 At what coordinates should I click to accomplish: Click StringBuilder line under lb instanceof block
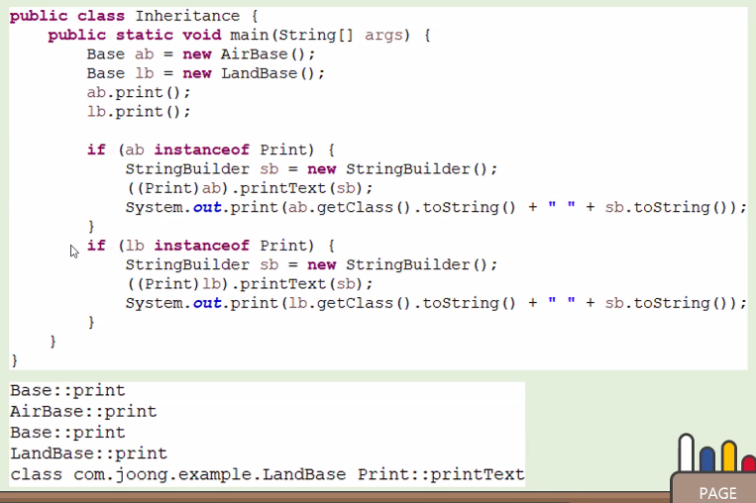[x=311, y=265]
